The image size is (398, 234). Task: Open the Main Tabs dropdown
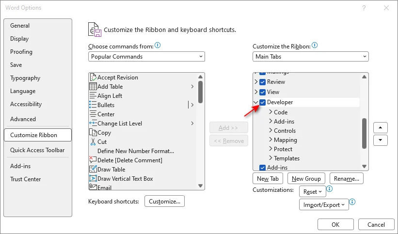[310, 57]
